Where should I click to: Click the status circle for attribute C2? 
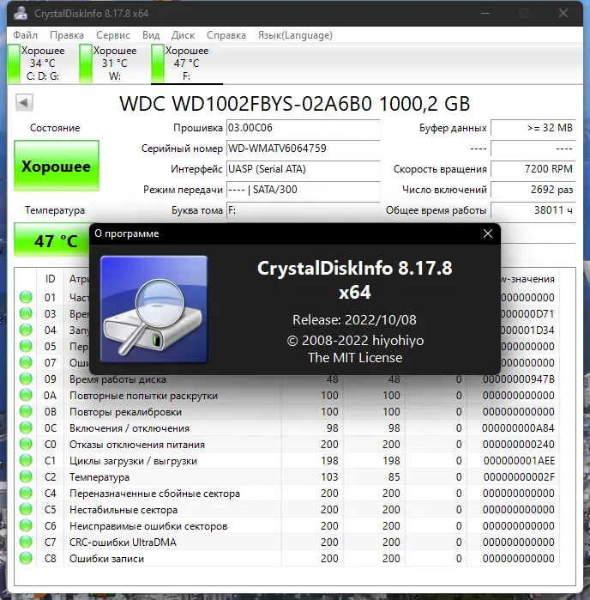tap(26, 476)
